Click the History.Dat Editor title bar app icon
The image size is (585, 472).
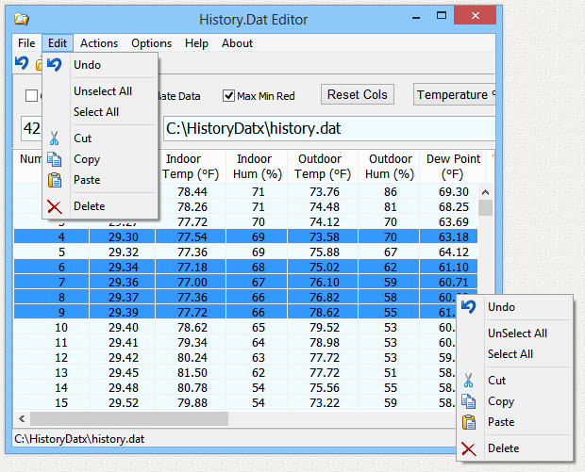click(x=22, y=19)
